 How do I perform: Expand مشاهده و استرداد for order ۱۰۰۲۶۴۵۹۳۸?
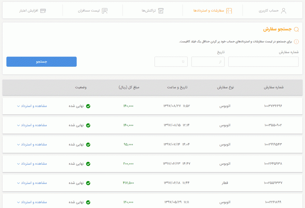tap(32, 164)
